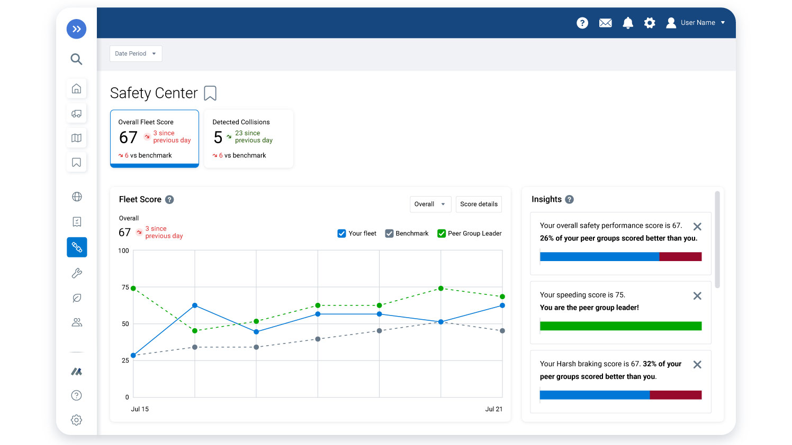Image resolution: width=792 pixels, height=445 pixels.
Task: Open the Vehicles page from the sidebar
Action: tap(76, 113)
